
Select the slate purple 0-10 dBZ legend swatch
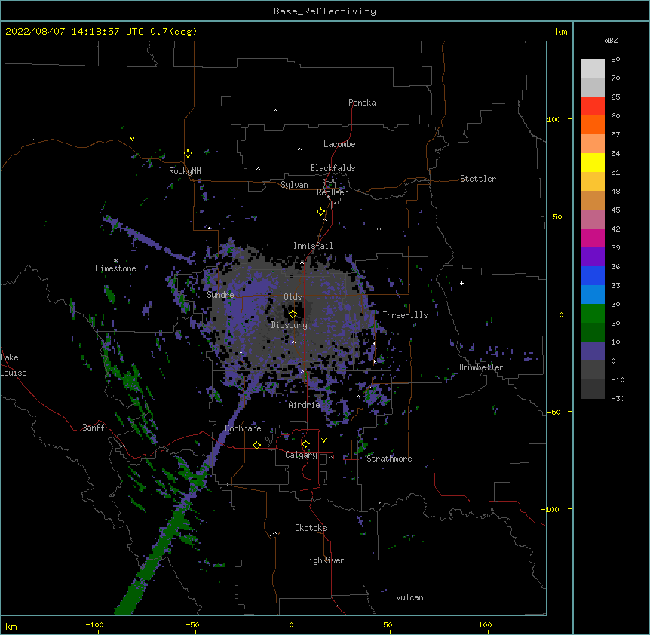point(593,351)
